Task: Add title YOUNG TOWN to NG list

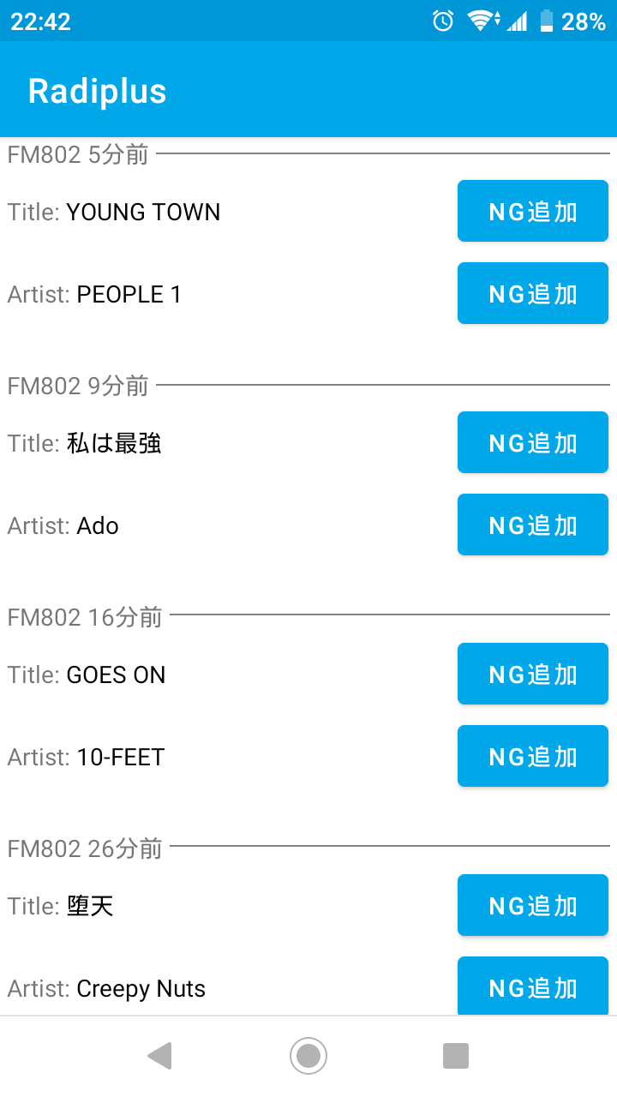Action: coord(532,212)
